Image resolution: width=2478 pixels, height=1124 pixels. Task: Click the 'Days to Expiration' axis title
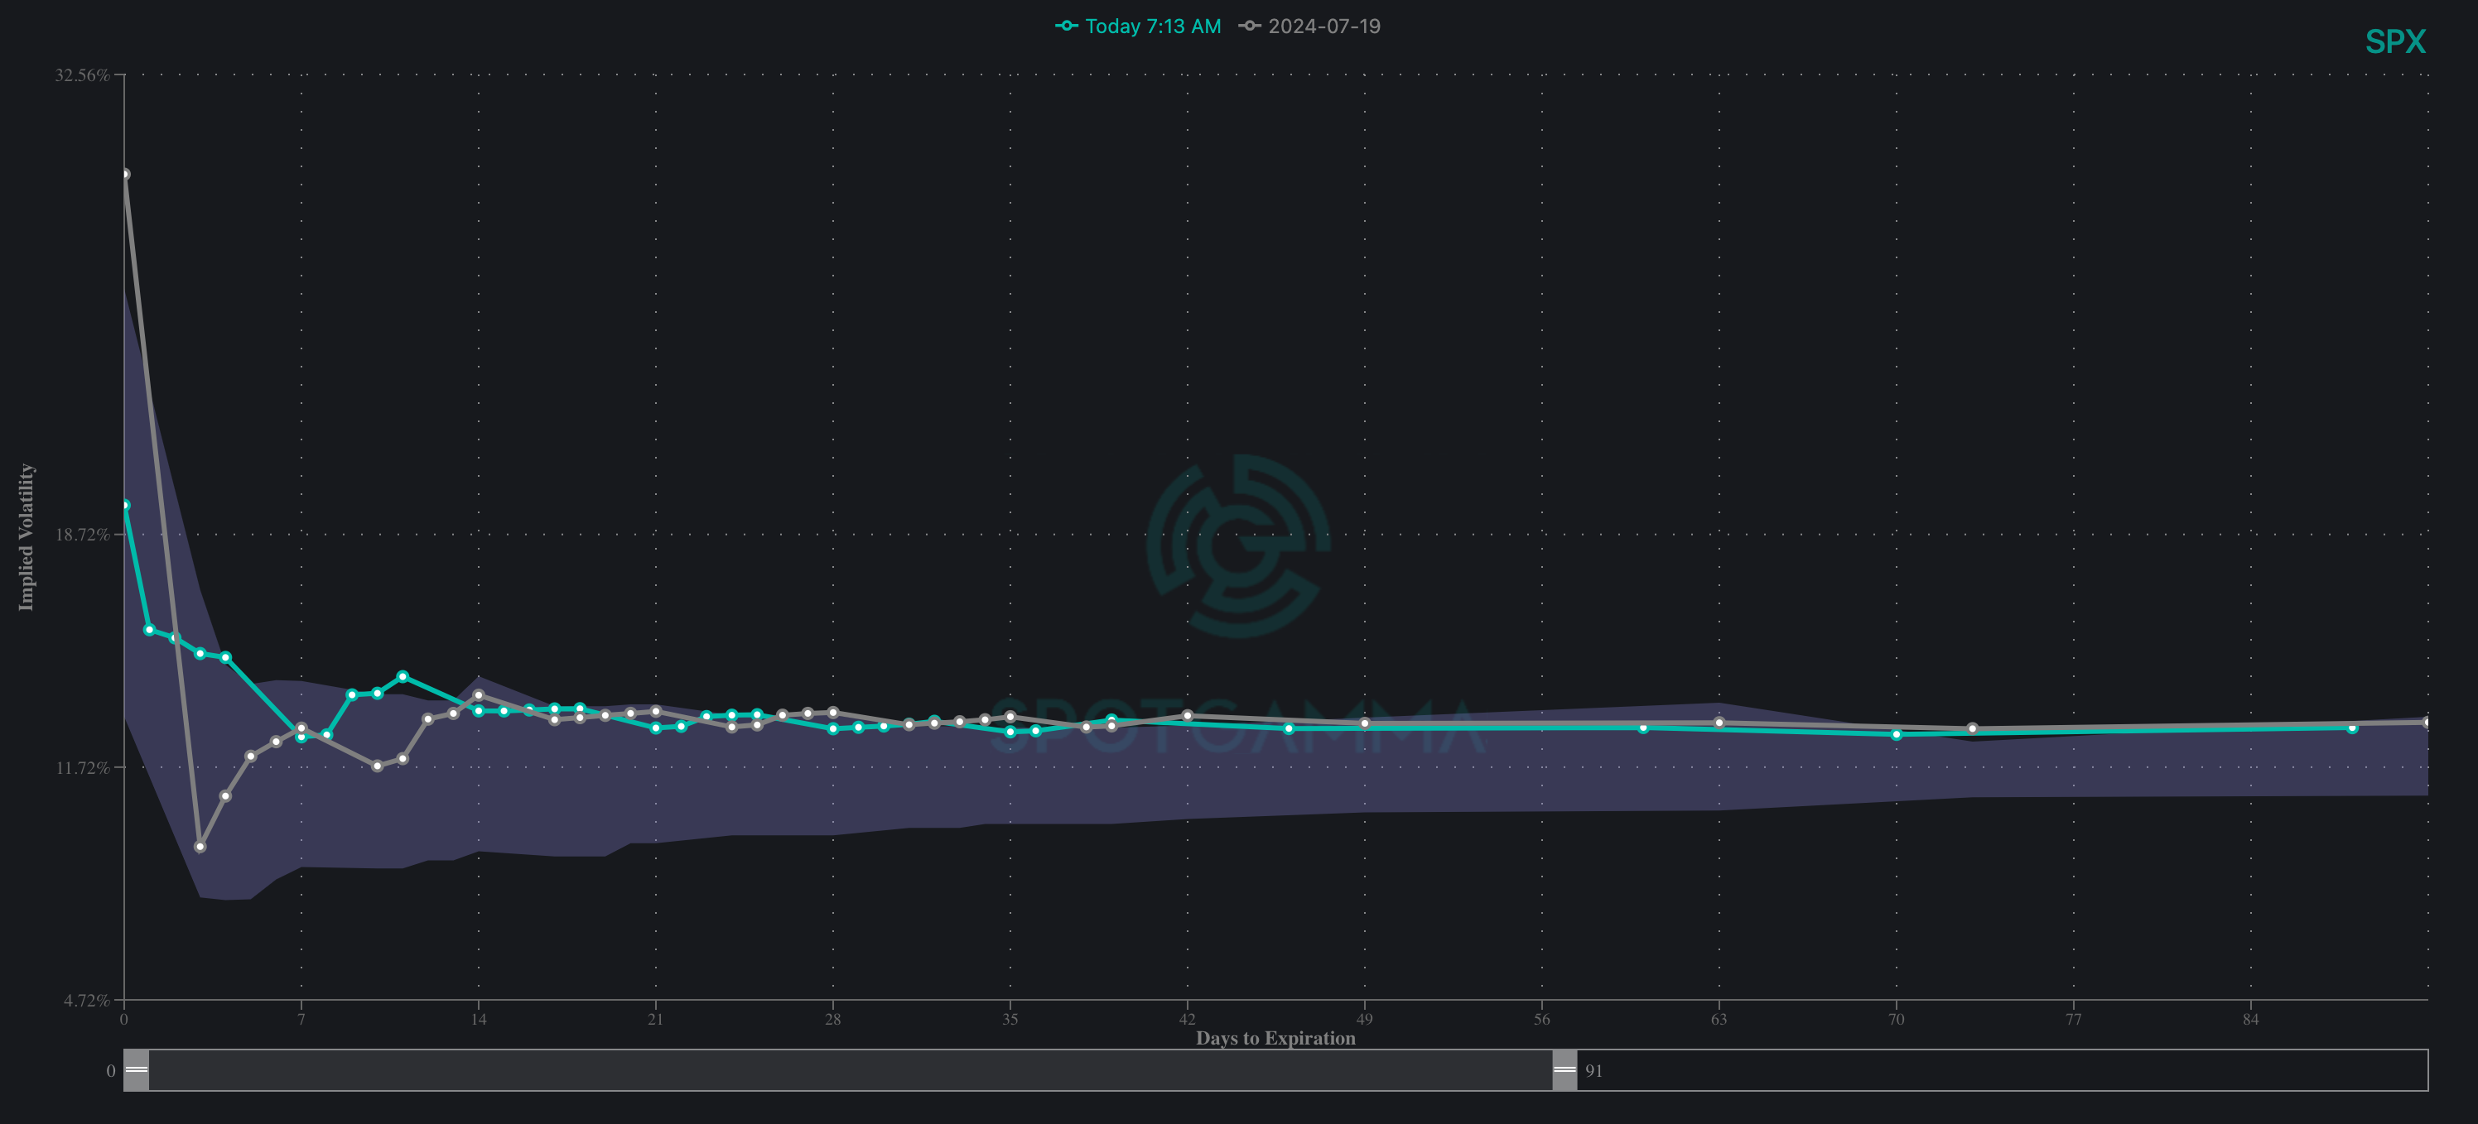tap(1275, 1039)
